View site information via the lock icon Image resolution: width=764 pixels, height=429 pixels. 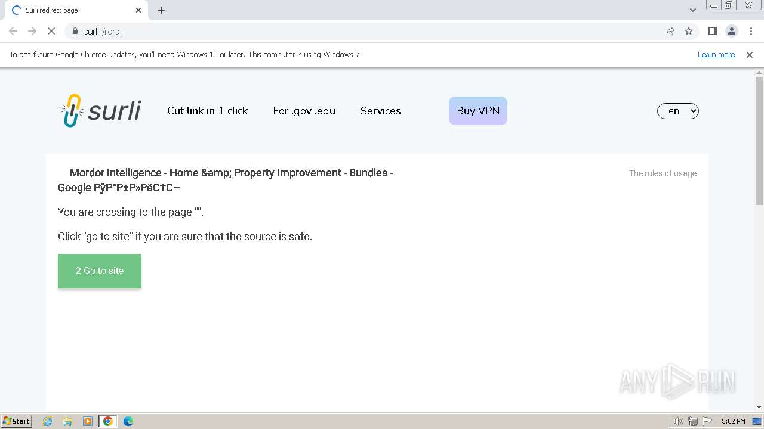pyautogui.click(x=75, y=31)
